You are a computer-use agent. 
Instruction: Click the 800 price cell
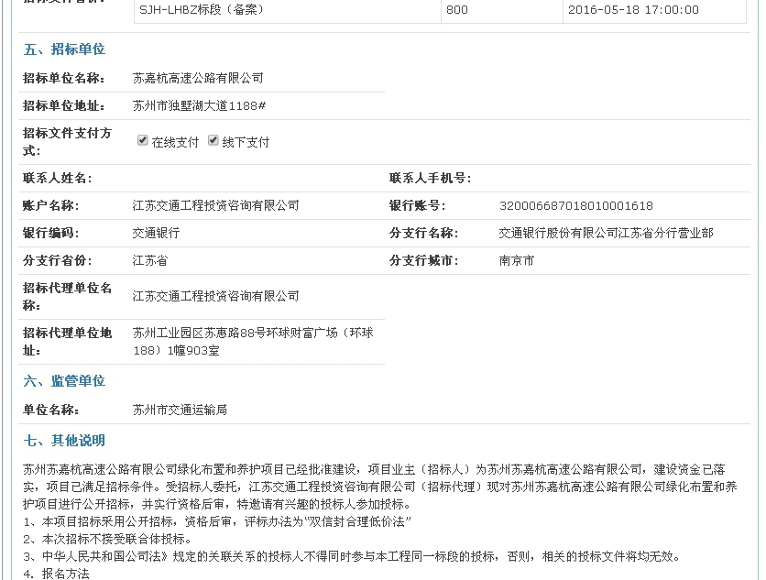pos(502,10)
